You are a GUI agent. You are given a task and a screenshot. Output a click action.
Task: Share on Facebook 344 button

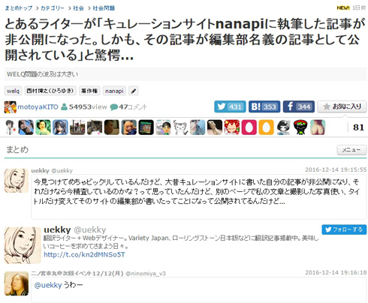tap(299, 106)
